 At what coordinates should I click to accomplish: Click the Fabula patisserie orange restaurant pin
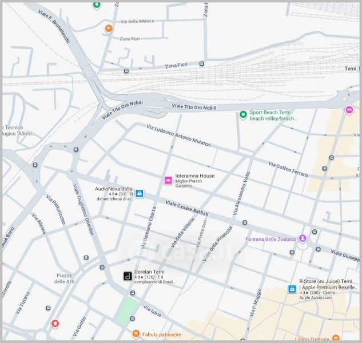click(136, 334)
